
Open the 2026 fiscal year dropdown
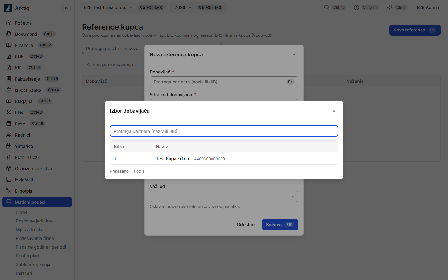coord(199,7)
